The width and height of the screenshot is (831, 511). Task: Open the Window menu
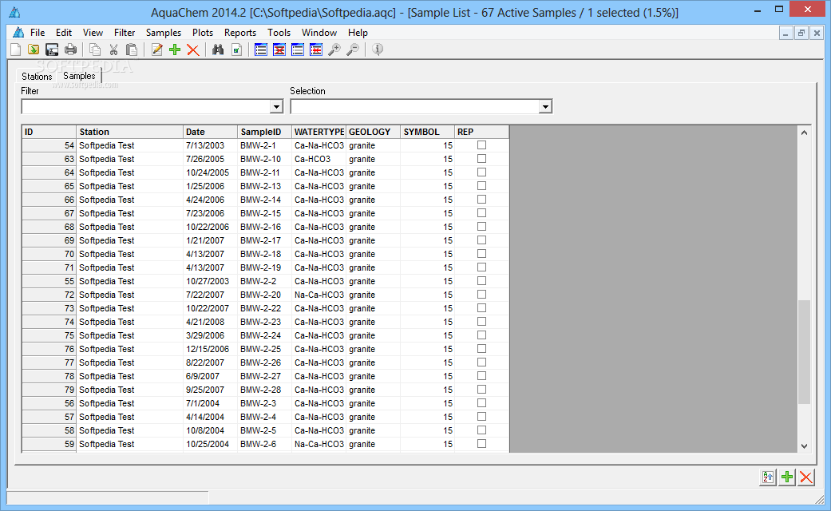tap(319, 32)
